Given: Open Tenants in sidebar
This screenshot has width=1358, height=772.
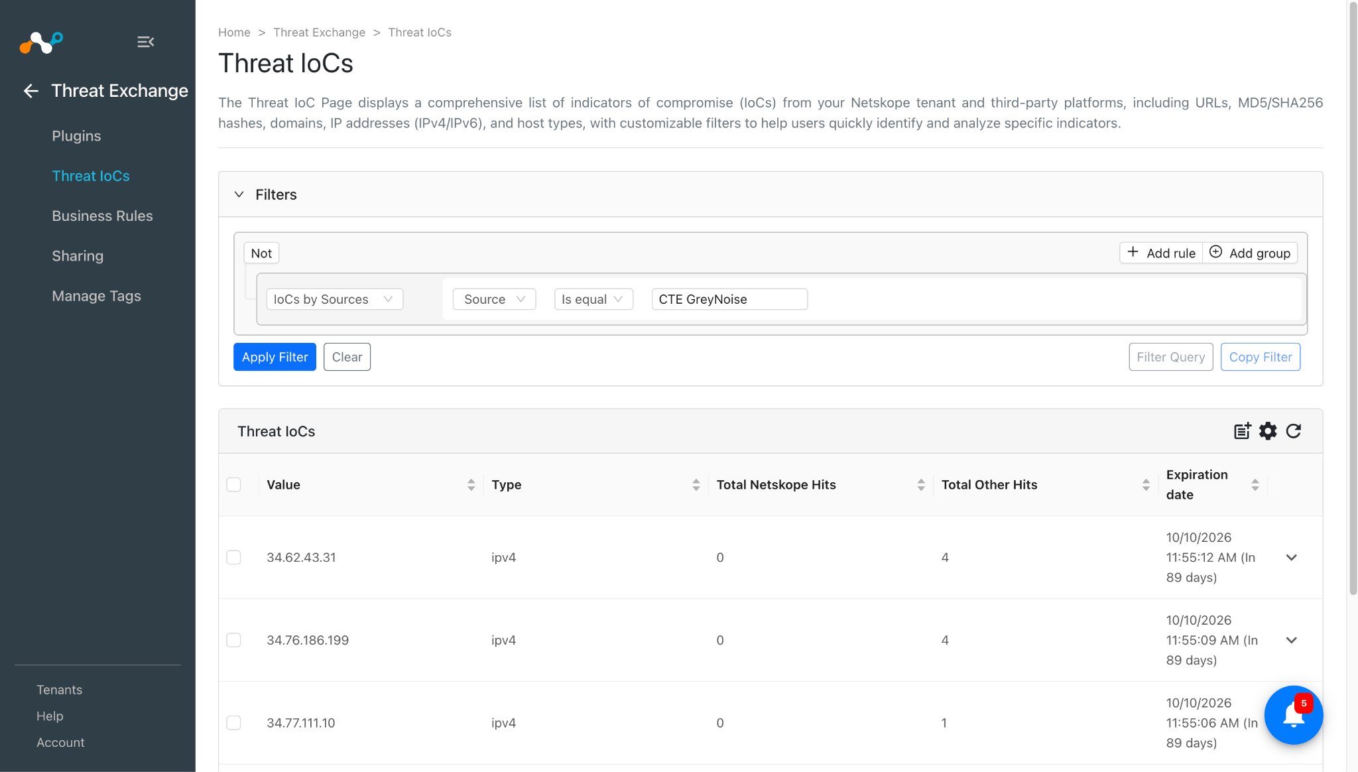Looking at the screenshot, I should [x=59, y=690].
